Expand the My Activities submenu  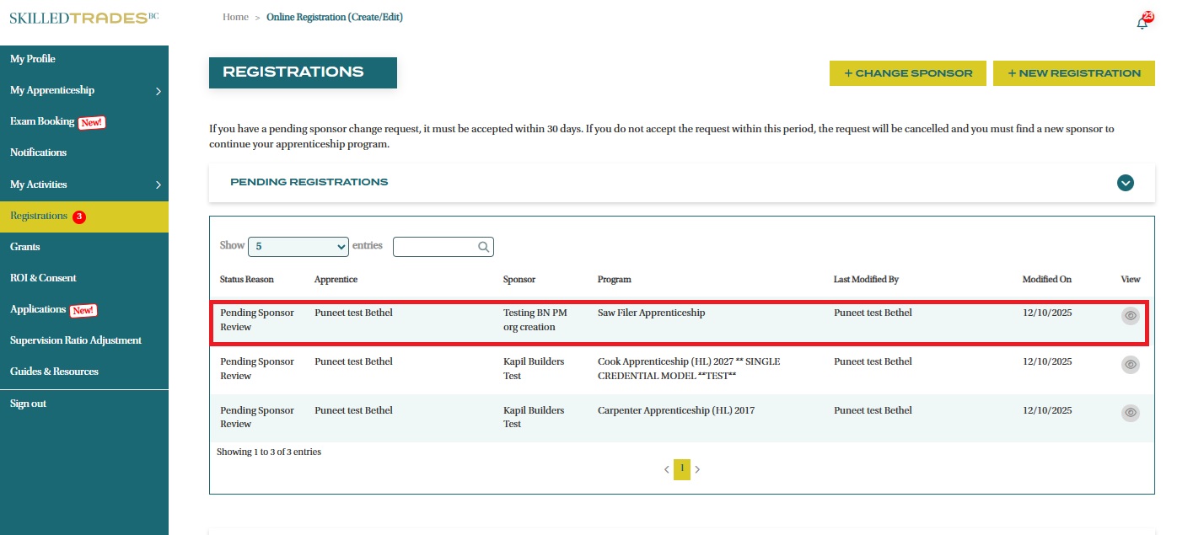click(x=158, y=185)
